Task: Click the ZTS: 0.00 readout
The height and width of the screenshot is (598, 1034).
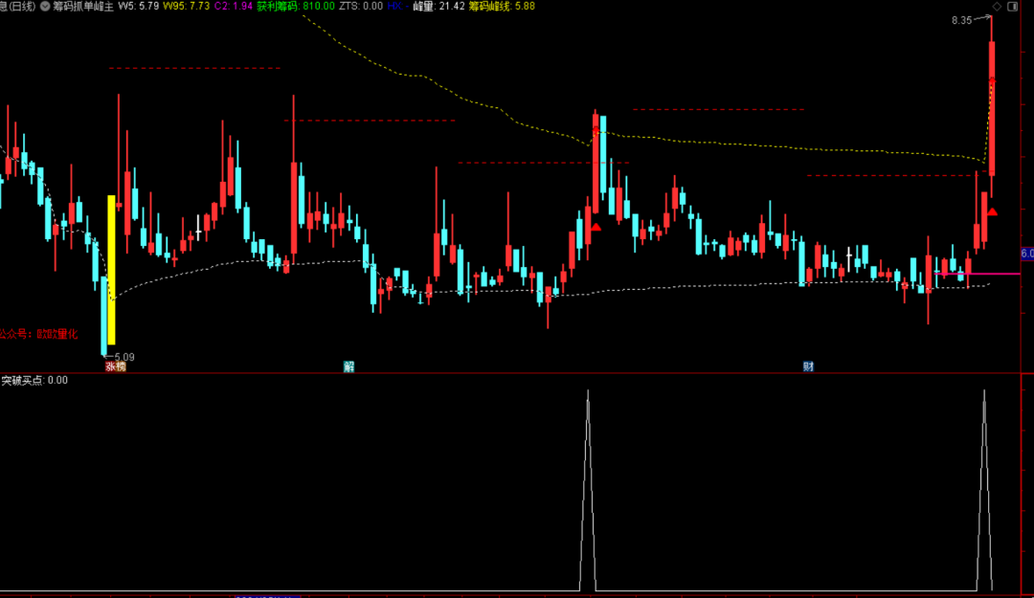Action: 361,6
